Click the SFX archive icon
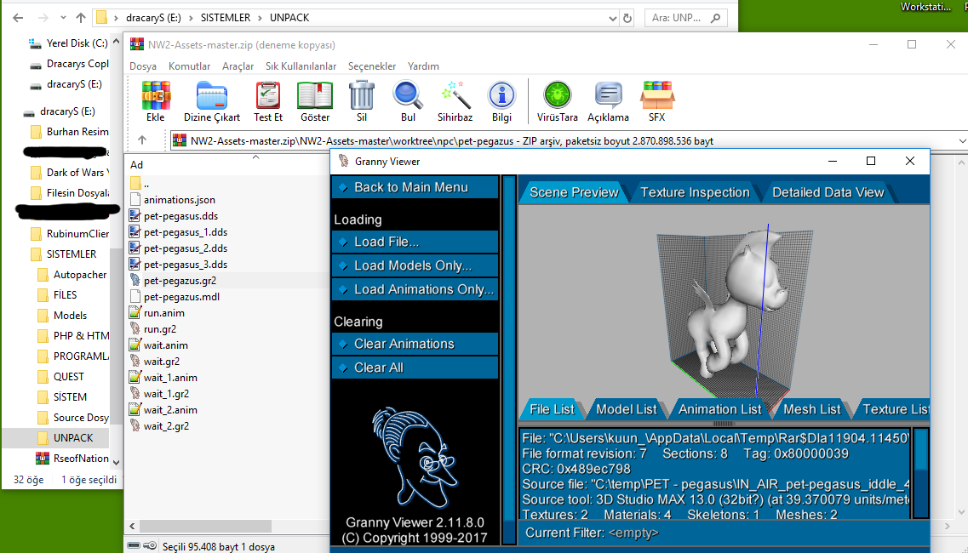The height and width of the screenshot is (553, 968). (657, 95)
